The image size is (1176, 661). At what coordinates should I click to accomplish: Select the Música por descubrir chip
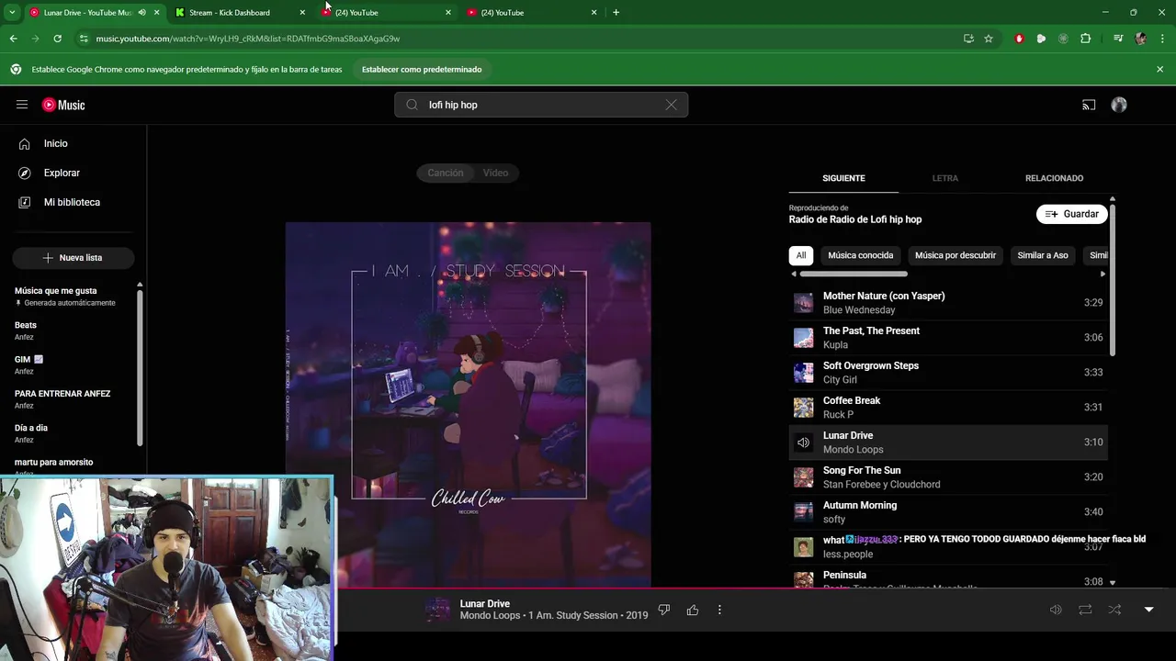pyautogui.click(x=955, y=255)
